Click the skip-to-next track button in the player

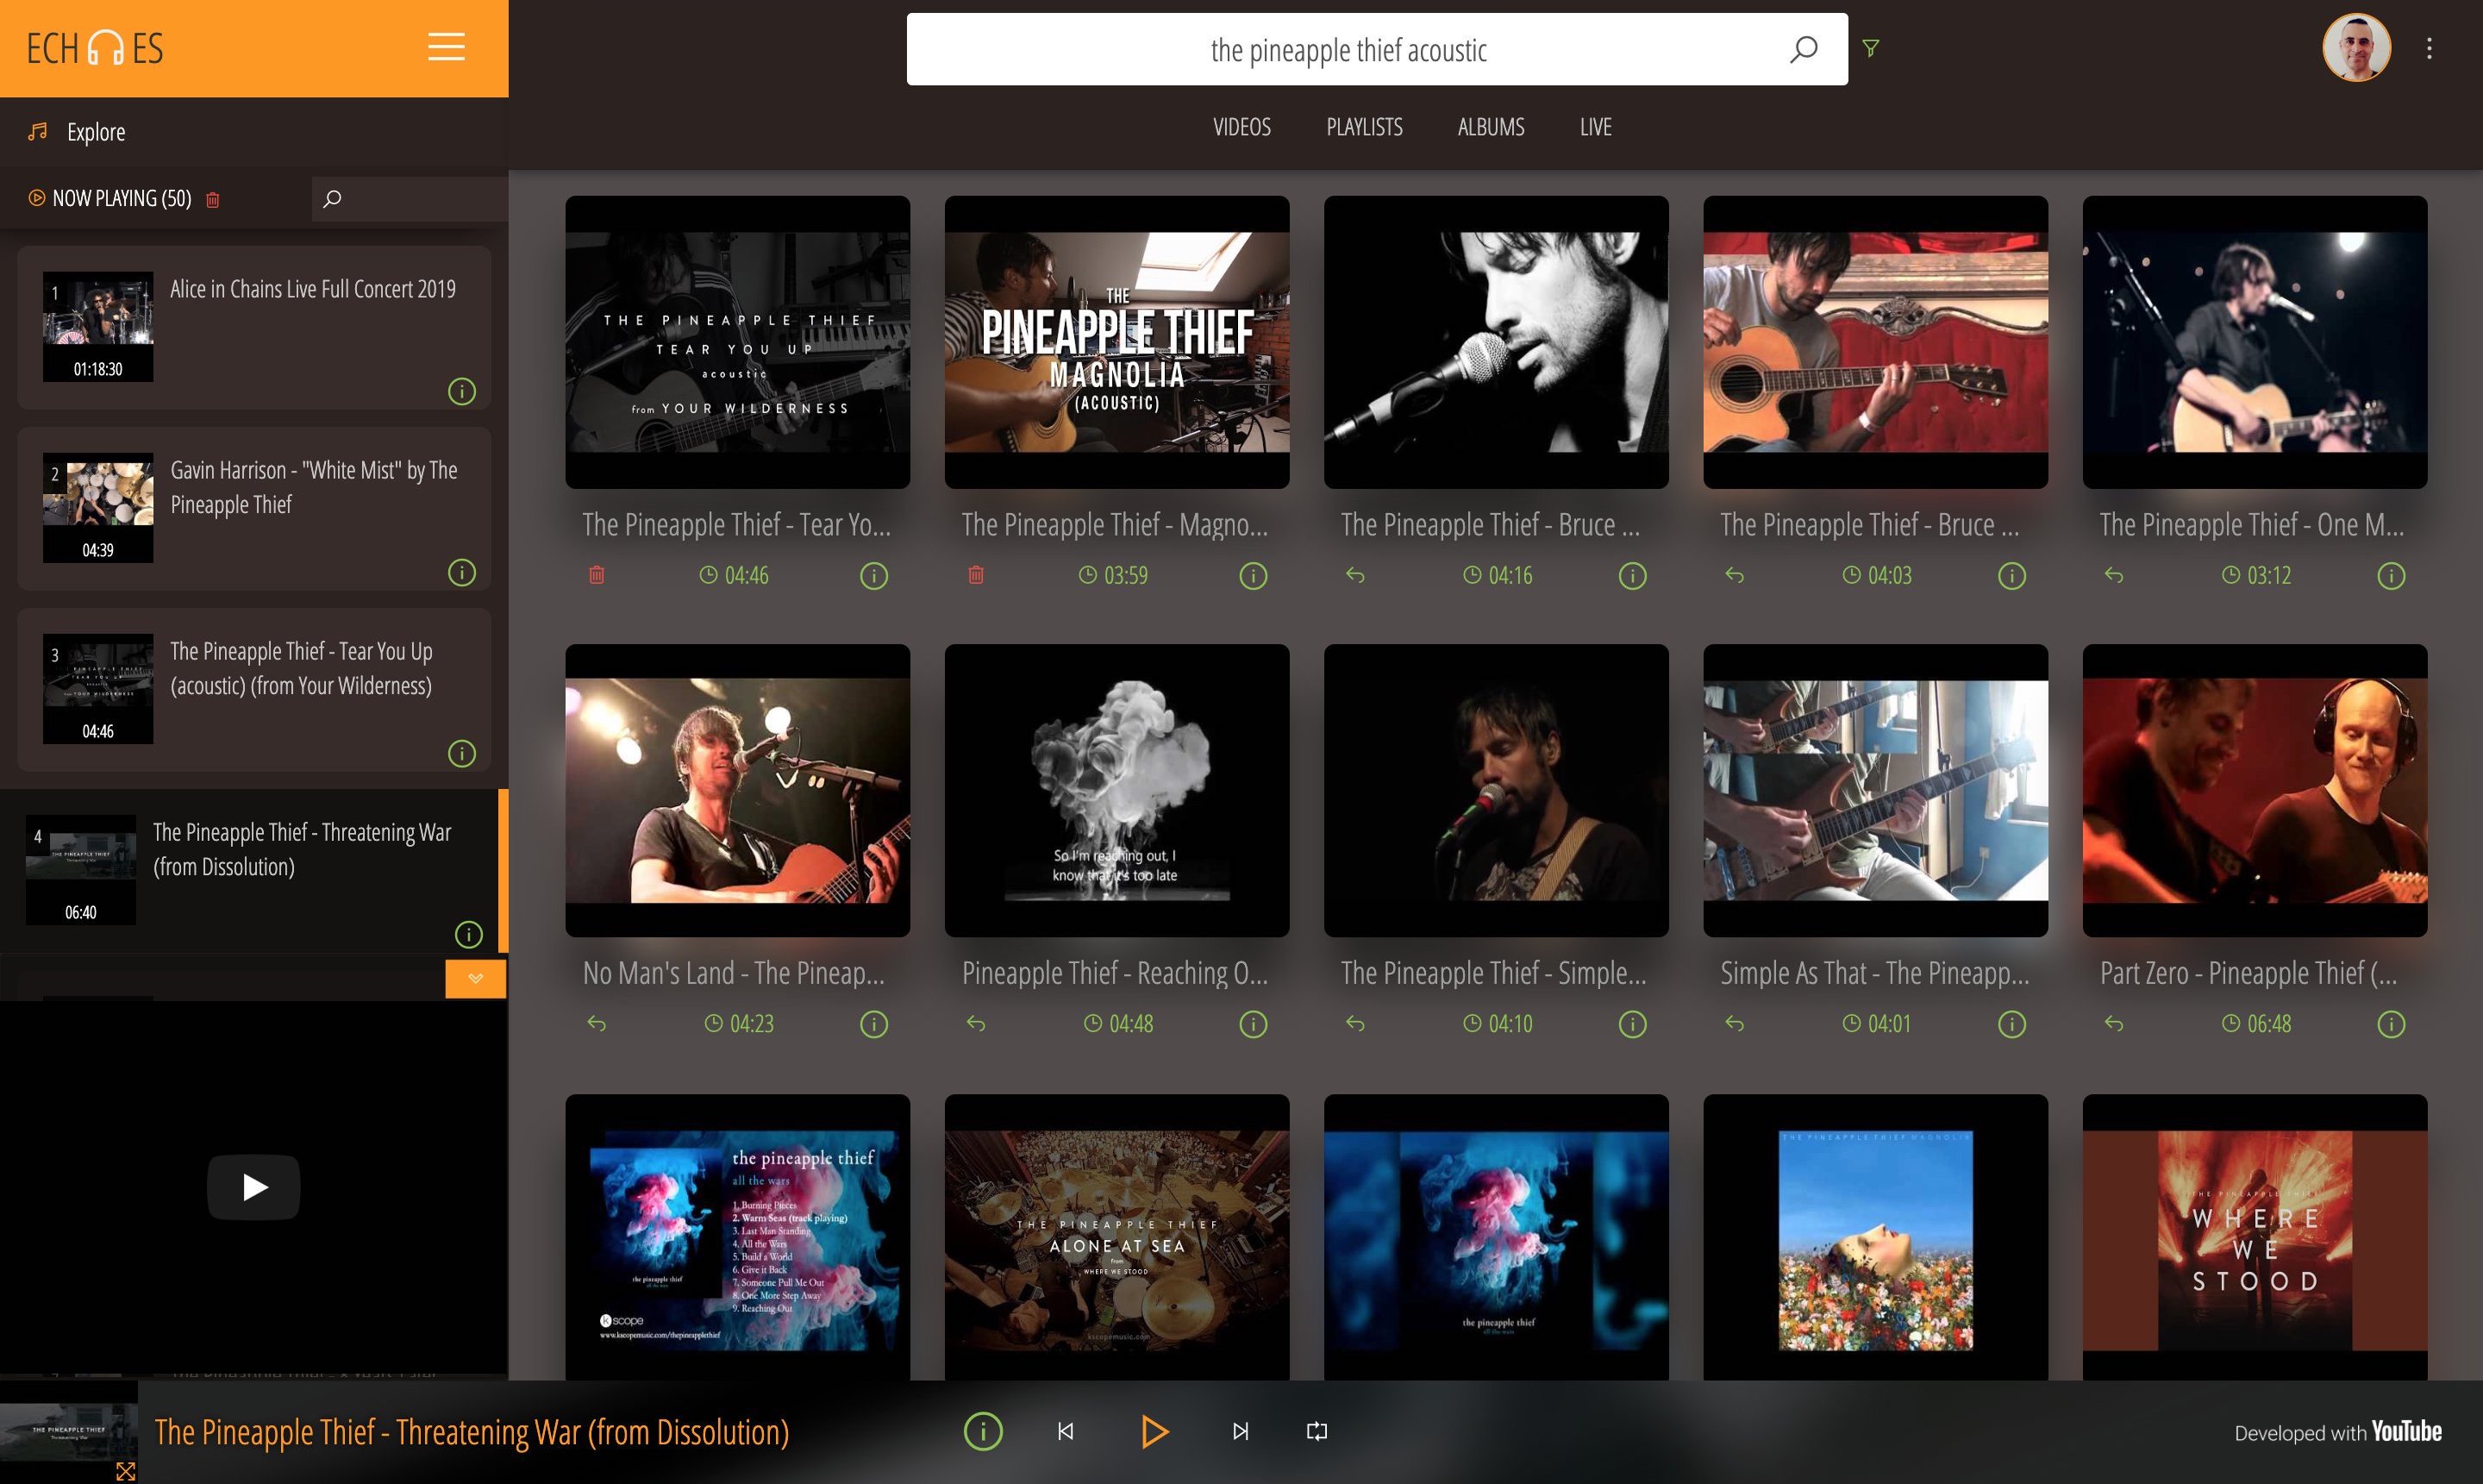coord(1238,1431)
